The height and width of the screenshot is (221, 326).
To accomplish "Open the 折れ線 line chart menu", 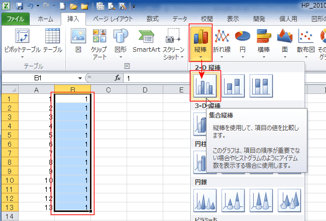I will click(222, 44).
